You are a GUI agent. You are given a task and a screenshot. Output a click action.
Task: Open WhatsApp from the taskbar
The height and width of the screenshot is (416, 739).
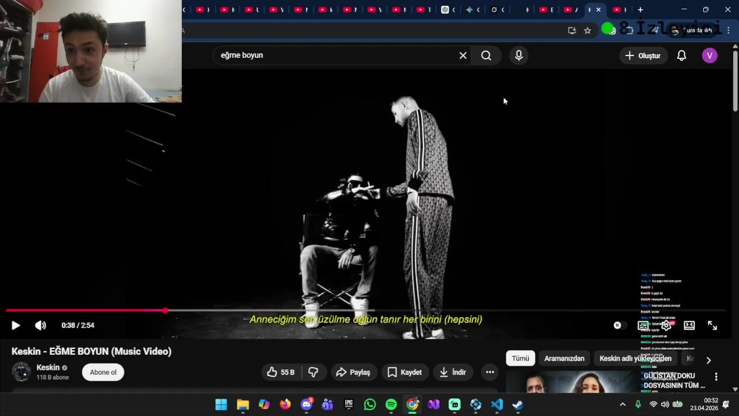370,404
